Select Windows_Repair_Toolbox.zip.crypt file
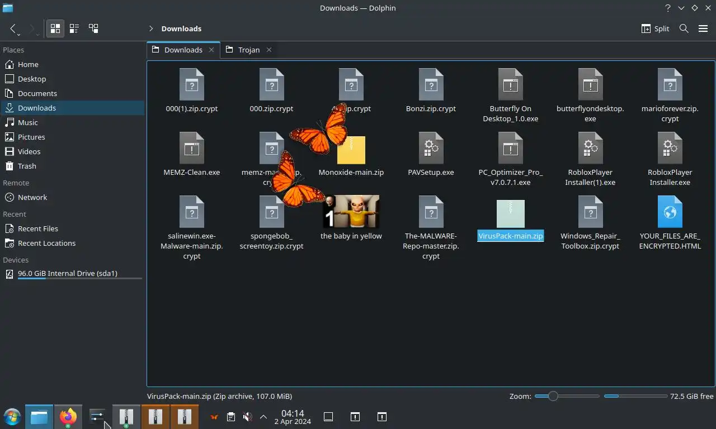 (x=590, y=222)
